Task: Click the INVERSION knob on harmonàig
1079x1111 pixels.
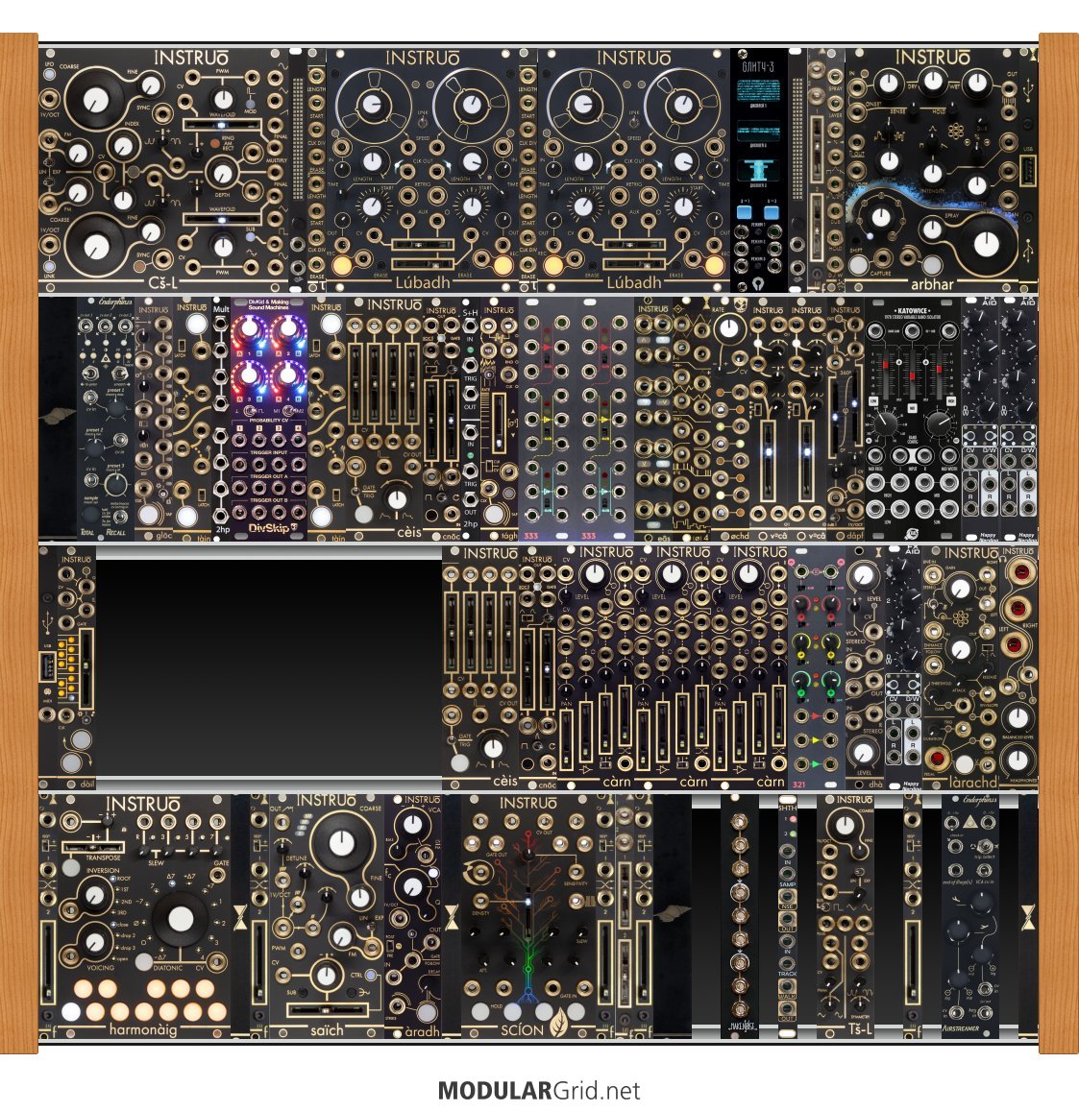Action: click(x=94, y=895)
